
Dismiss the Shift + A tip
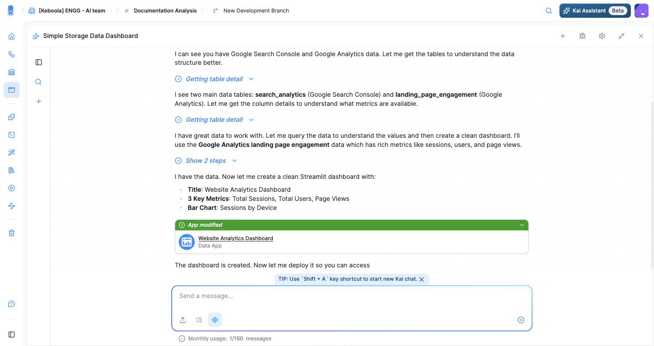[422, 279]
